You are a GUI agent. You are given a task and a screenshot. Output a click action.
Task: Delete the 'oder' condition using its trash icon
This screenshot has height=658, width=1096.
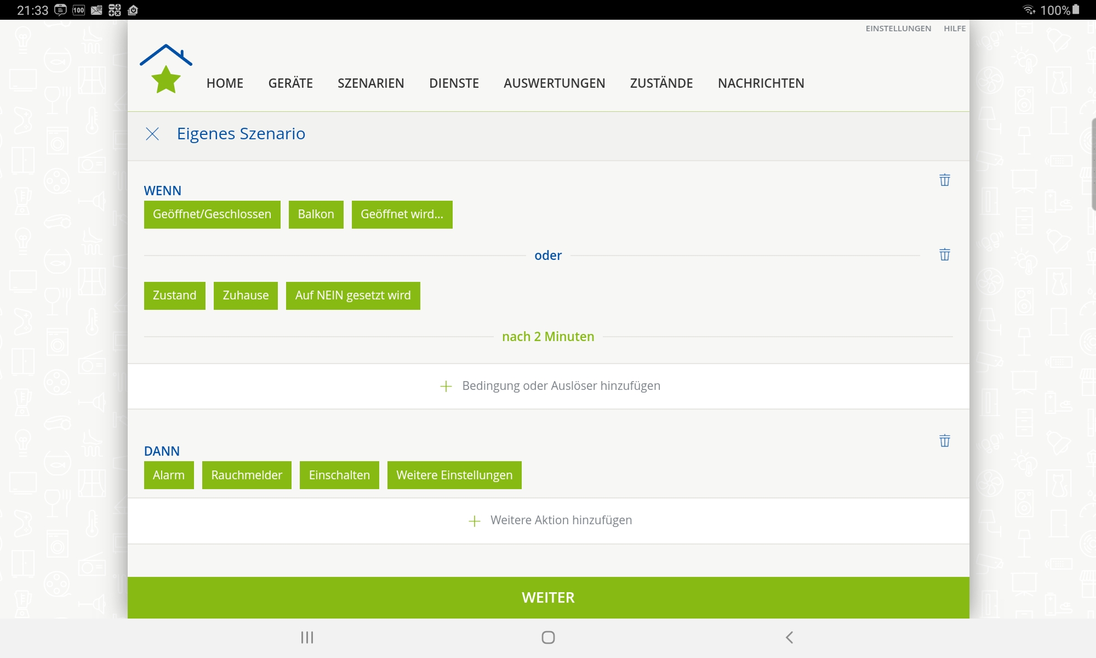[944, 254]
